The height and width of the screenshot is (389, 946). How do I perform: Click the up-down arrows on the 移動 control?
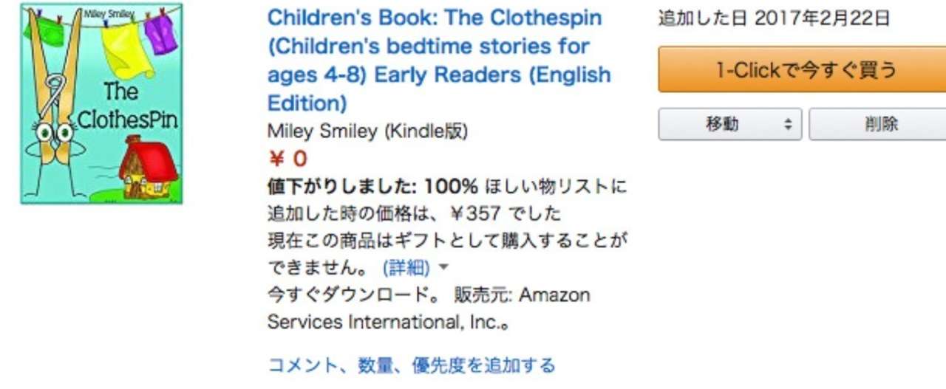click(788, 125)
